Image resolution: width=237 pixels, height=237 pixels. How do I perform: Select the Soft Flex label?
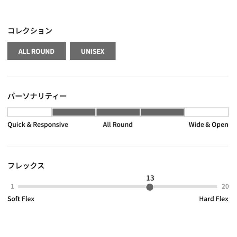[21, 199]
